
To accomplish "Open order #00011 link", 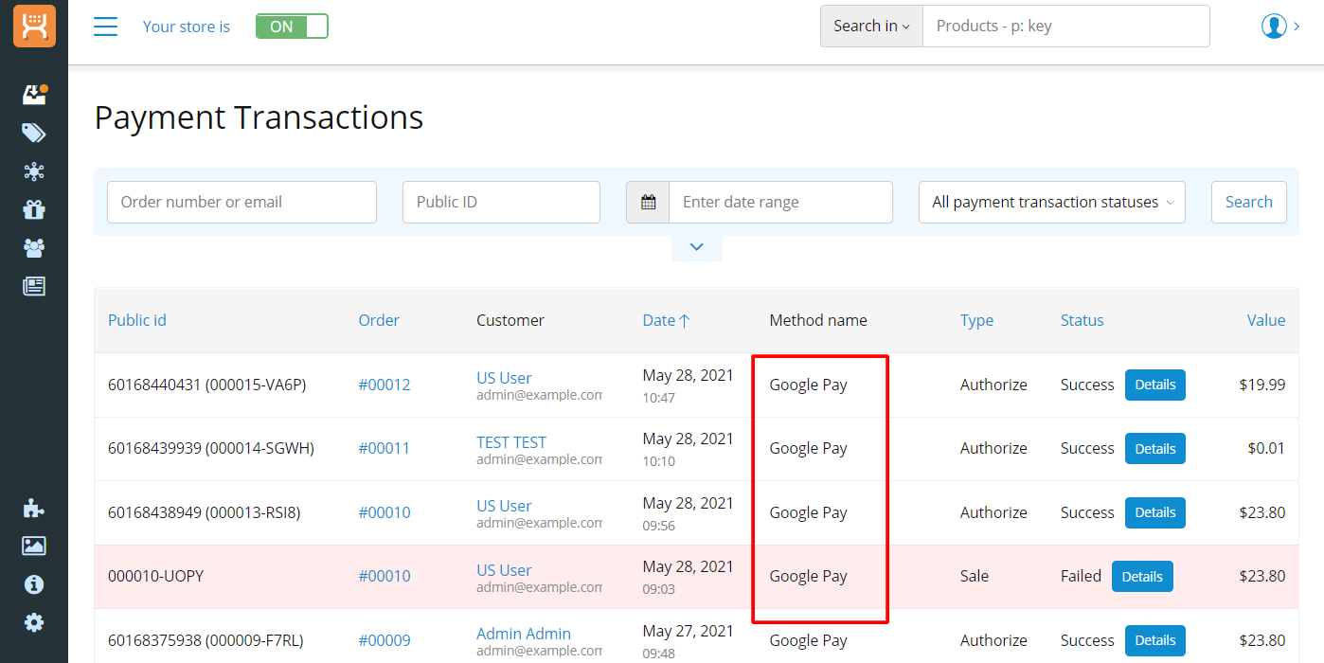I will pos(385,448).
